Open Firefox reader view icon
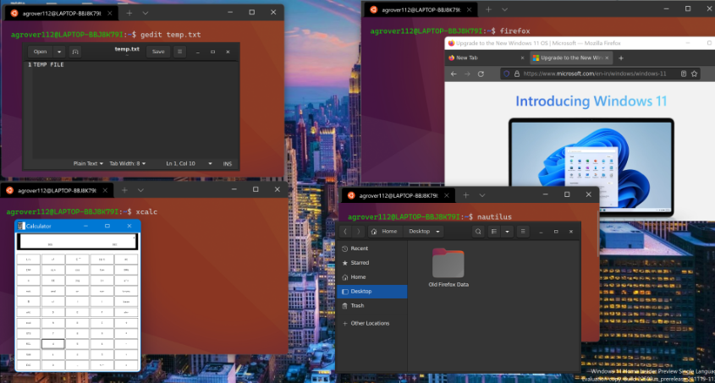 click(x=683, y=74)
